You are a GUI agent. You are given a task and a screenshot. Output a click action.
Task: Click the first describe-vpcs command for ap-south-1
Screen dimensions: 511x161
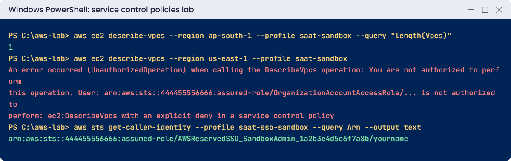tap(262, 36)
